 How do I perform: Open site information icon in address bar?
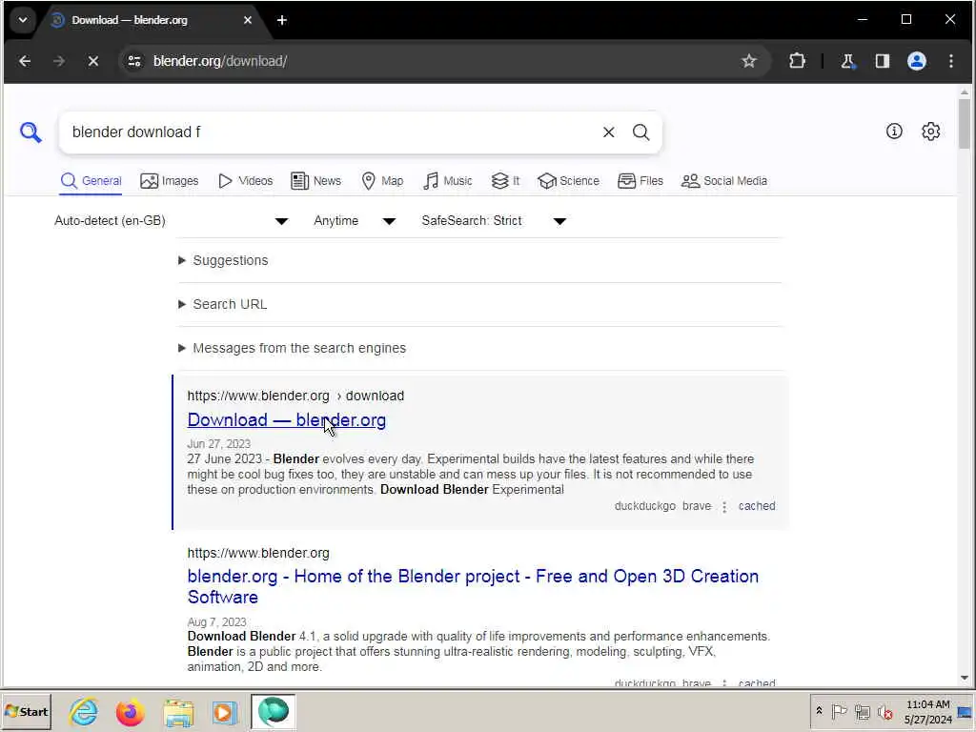pos(133,61)
